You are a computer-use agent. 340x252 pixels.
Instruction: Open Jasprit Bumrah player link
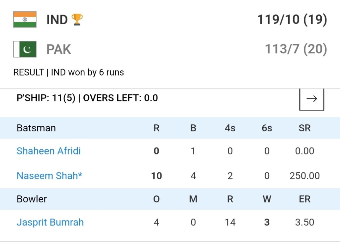click(x=50, y=222)
